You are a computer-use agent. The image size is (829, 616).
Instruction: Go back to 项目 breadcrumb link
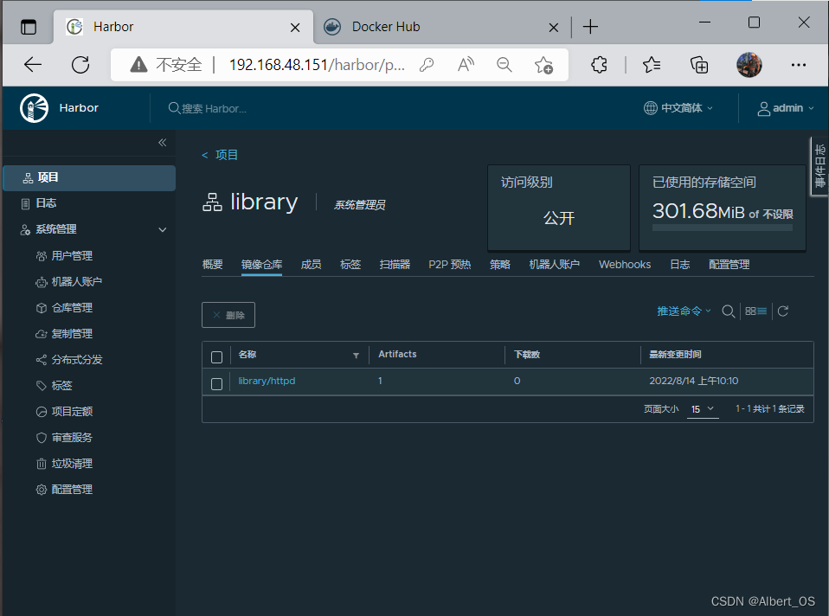pos(220,155)
